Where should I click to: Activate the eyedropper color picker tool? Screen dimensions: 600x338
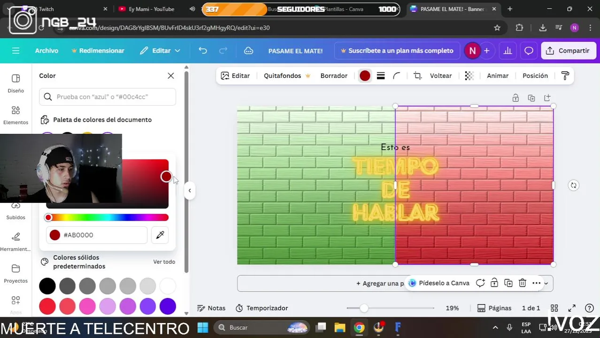click(x=160, y=235)
